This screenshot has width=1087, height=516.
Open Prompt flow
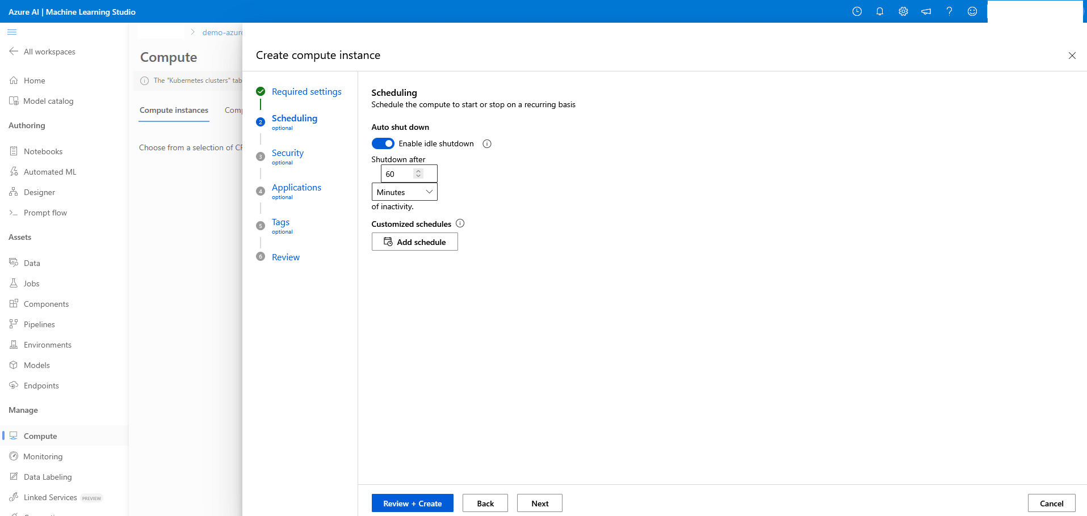tap(45, 212)
